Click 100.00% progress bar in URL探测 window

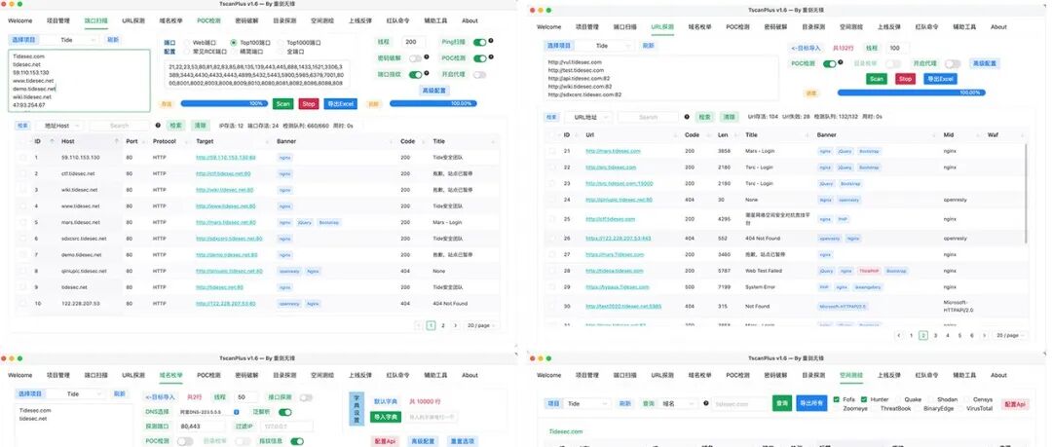[911, 93]
